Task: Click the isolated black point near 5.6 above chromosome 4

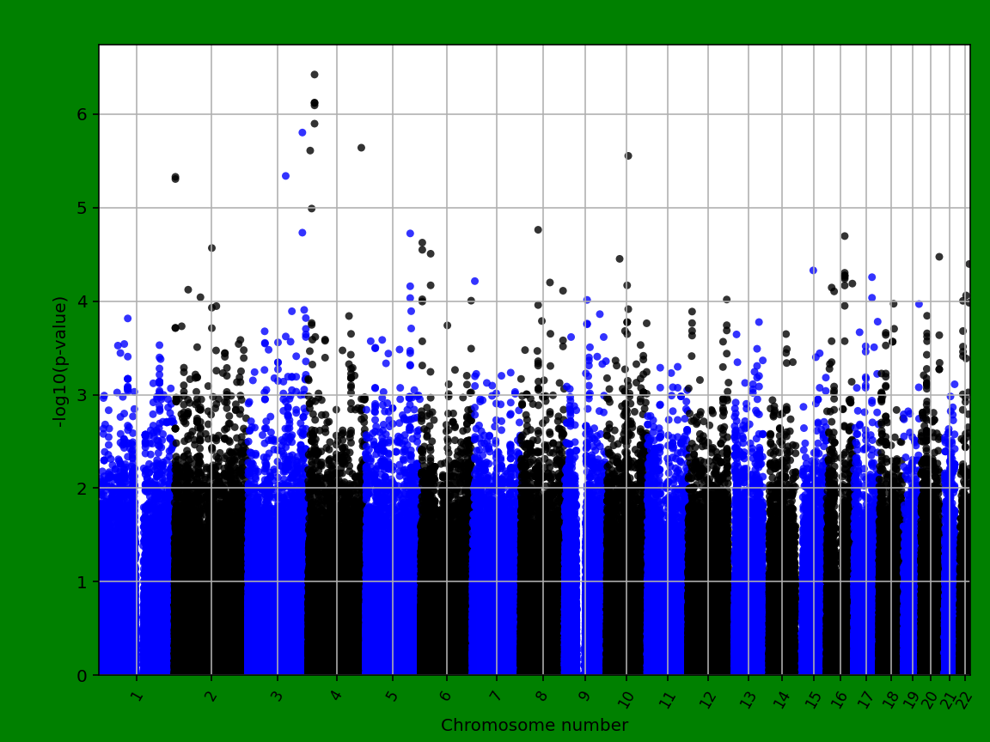Action: pos(360,147)
